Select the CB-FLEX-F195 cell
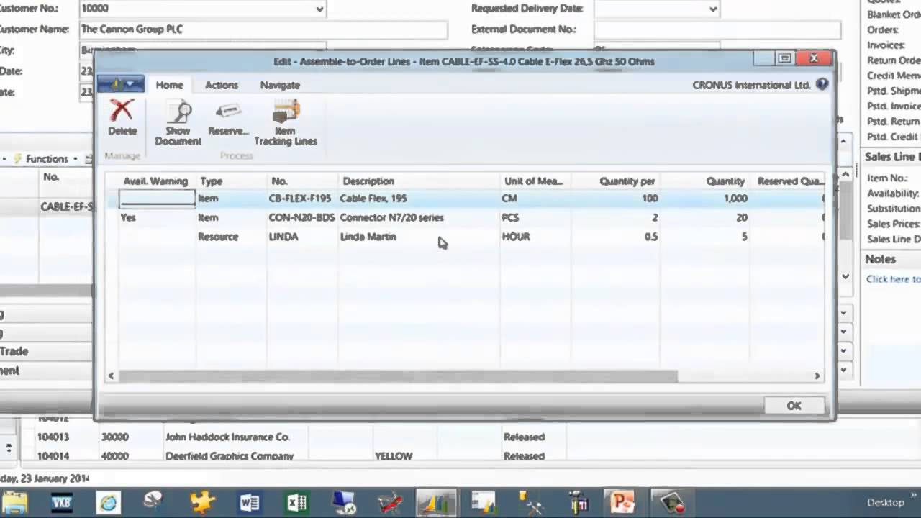921x518 pixels. coord(300,199)
